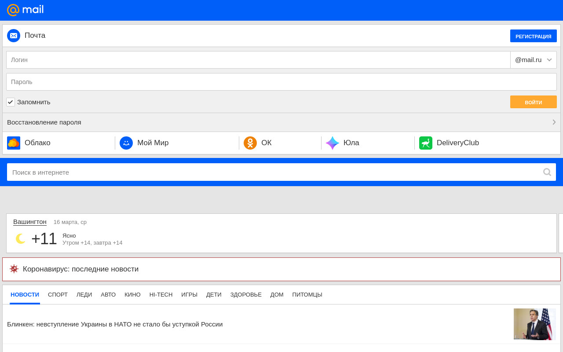This screenshot has height=352, width=563.
Task: Click the '16 марта, ср' date text
Action: click(70, 222)
